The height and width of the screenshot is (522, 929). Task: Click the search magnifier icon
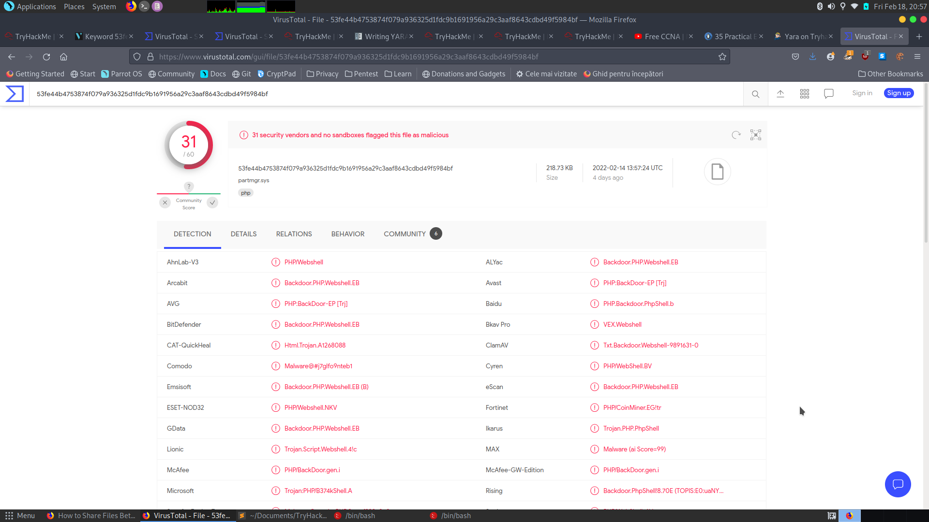[x=755, y=94]
